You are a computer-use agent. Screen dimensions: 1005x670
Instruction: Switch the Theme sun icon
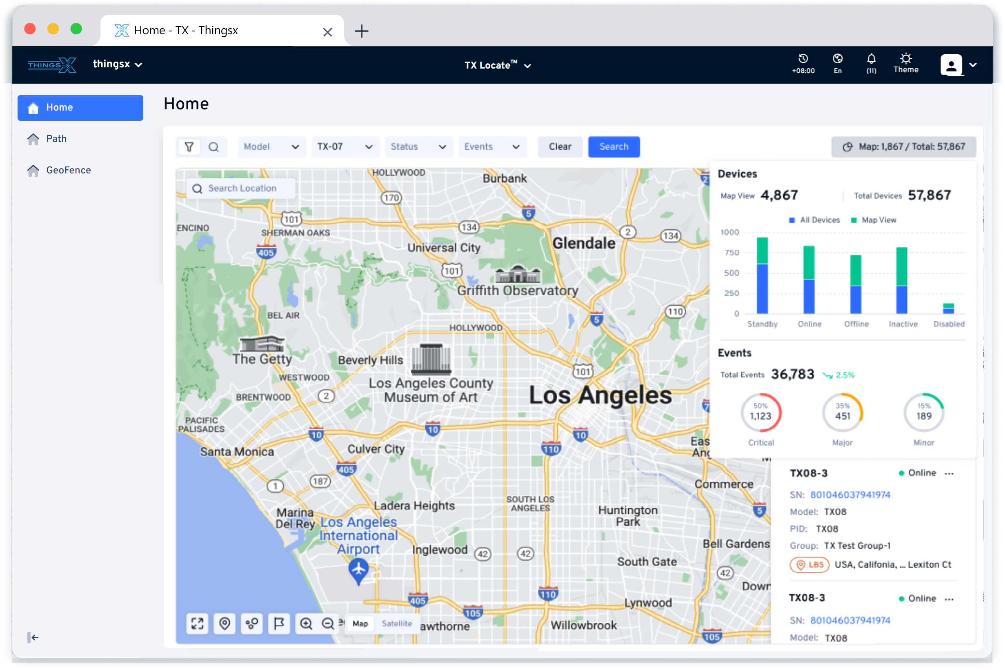(905, 58)
